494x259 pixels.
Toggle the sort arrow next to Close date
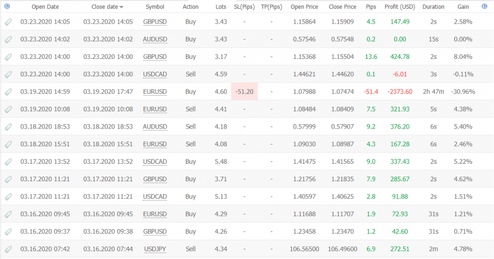click(121, 7)
